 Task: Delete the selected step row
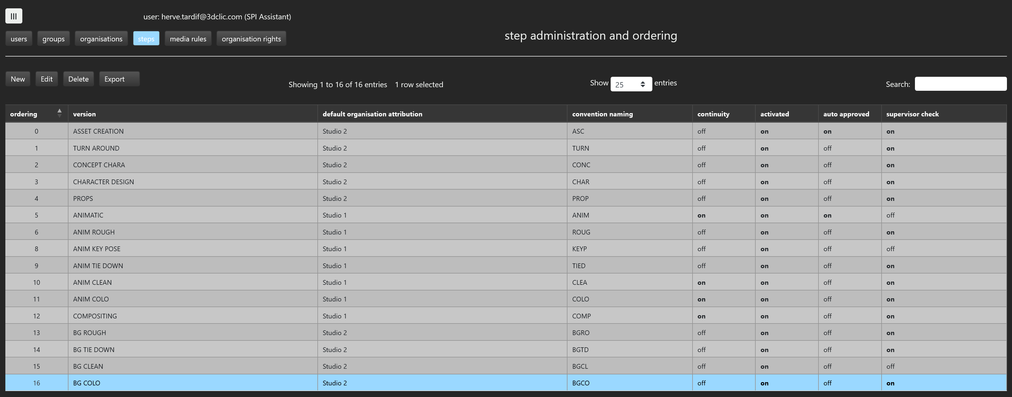(78, 79)
